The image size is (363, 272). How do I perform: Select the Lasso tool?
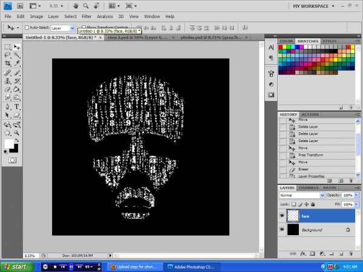[7, 55]
